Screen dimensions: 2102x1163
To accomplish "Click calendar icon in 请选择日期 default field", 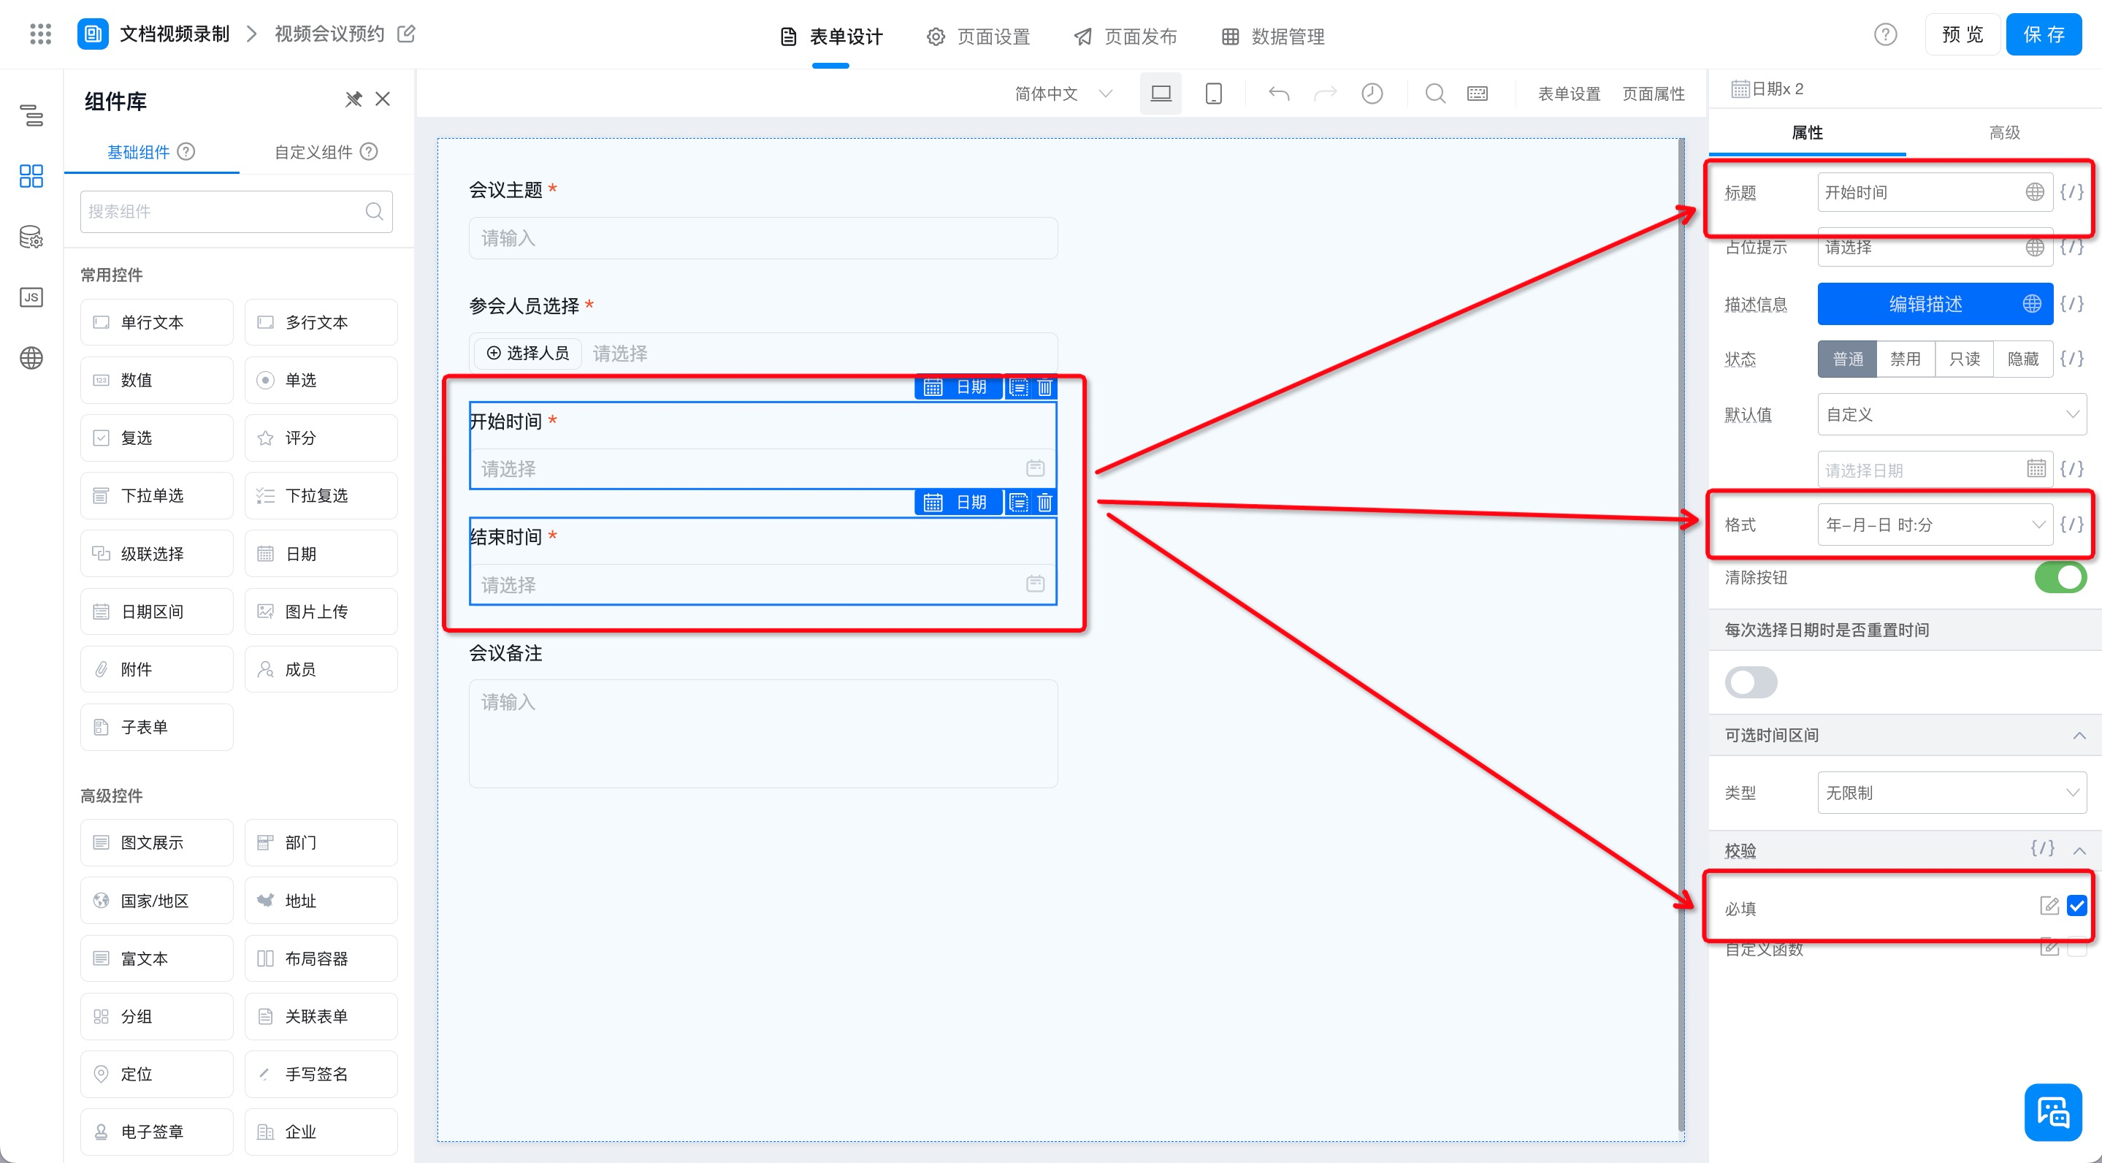I will click(2036, 468).
